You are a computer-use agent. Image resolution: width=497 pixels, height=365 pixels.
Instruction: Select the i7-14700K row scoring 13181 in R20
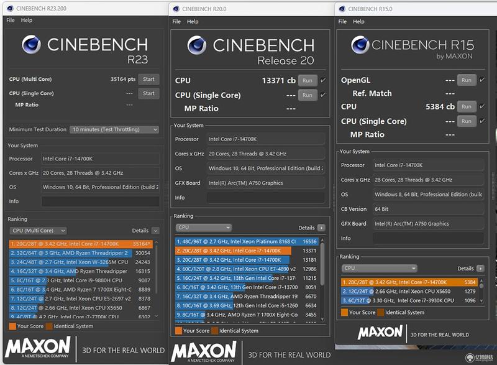pos(247,260)
